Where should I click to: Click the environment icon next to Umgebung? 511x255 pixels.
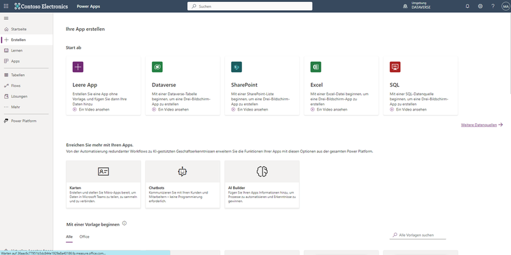[x=405, y=6]
